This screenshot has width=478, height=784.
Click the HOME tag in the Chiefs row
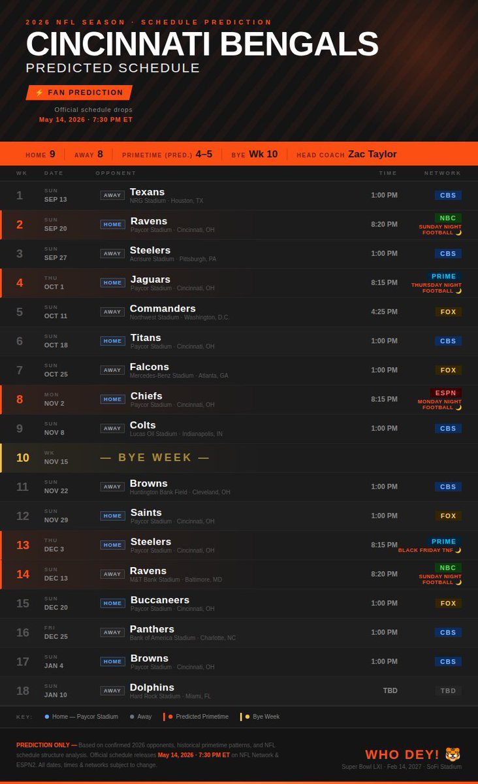pos(112,399)
